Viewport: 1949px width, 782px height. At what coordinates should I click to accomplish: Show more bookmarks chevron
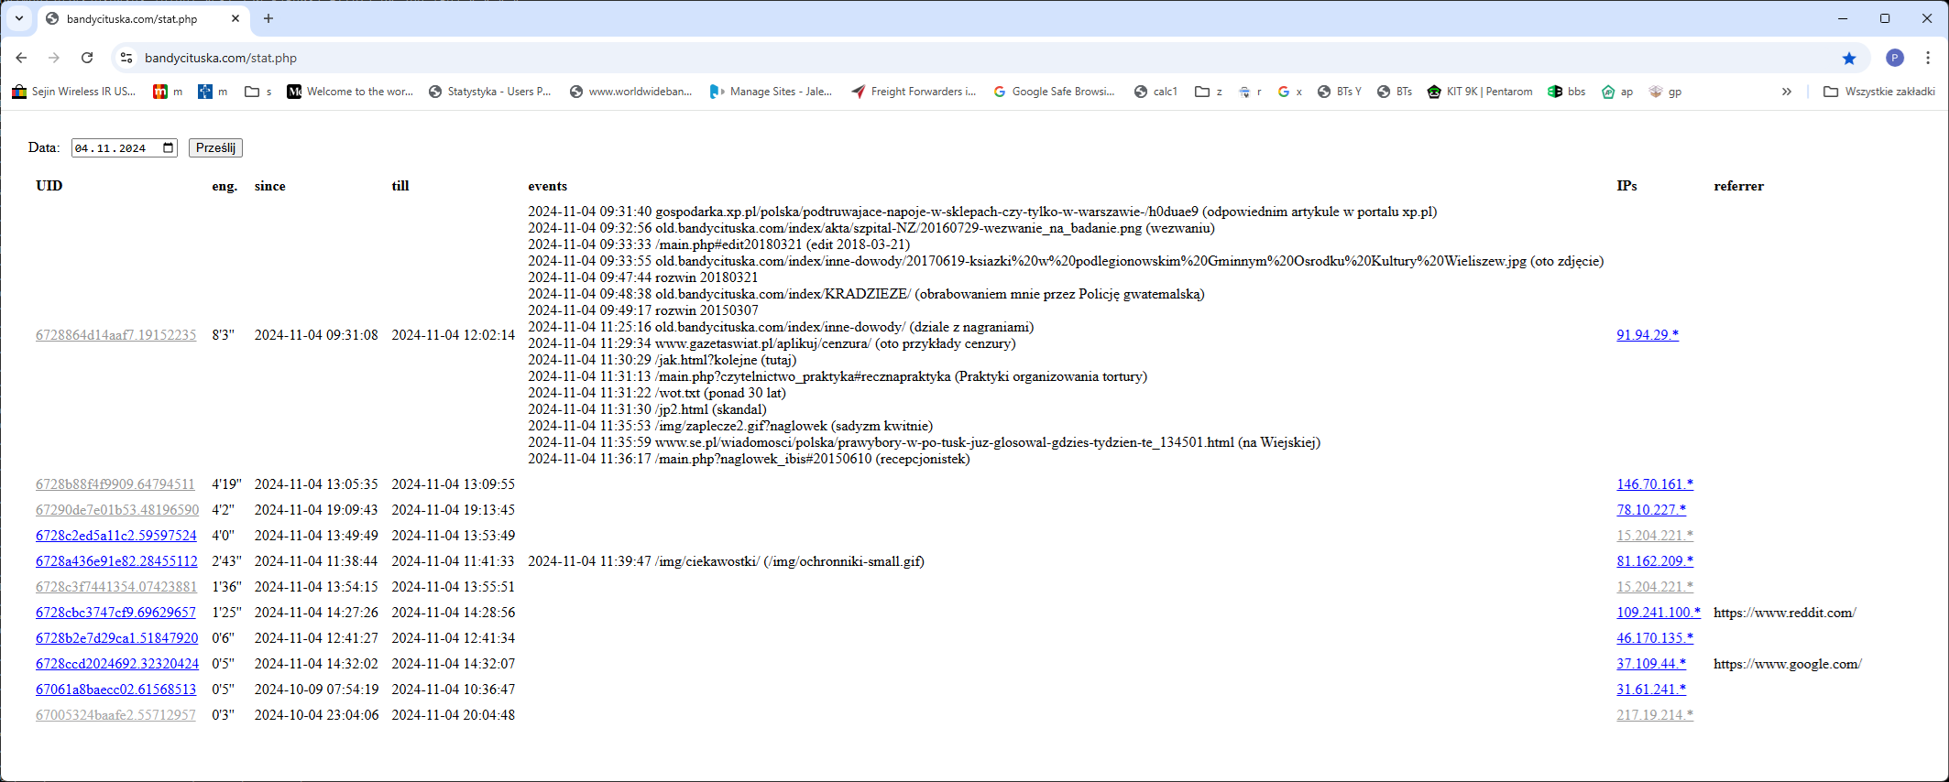tap(1786, 92)
